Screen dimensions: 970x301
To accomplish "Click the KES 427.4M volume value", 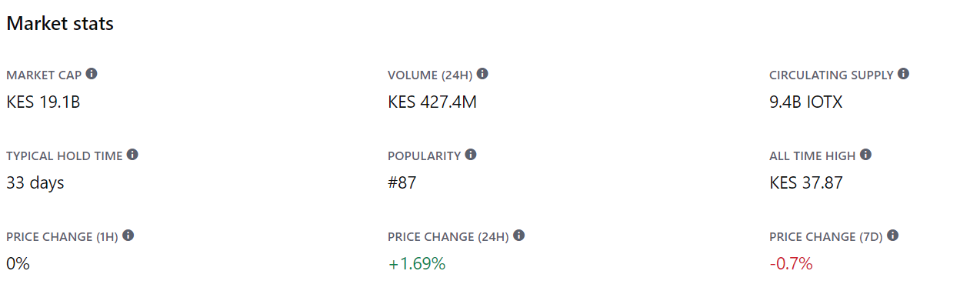I will (432, 102).
